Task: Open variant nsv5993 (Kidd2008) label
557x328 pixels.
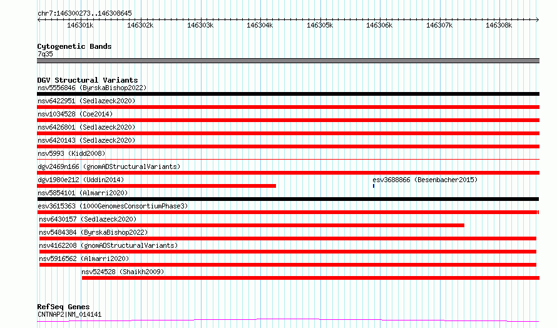Action: pos(71,153)
